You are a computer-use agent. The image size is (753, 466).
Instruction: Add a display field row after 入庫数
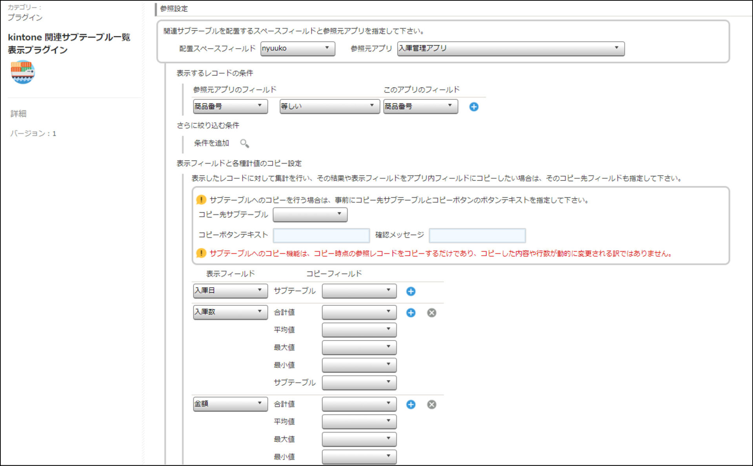pyautogui.click(x=411, y=312)
